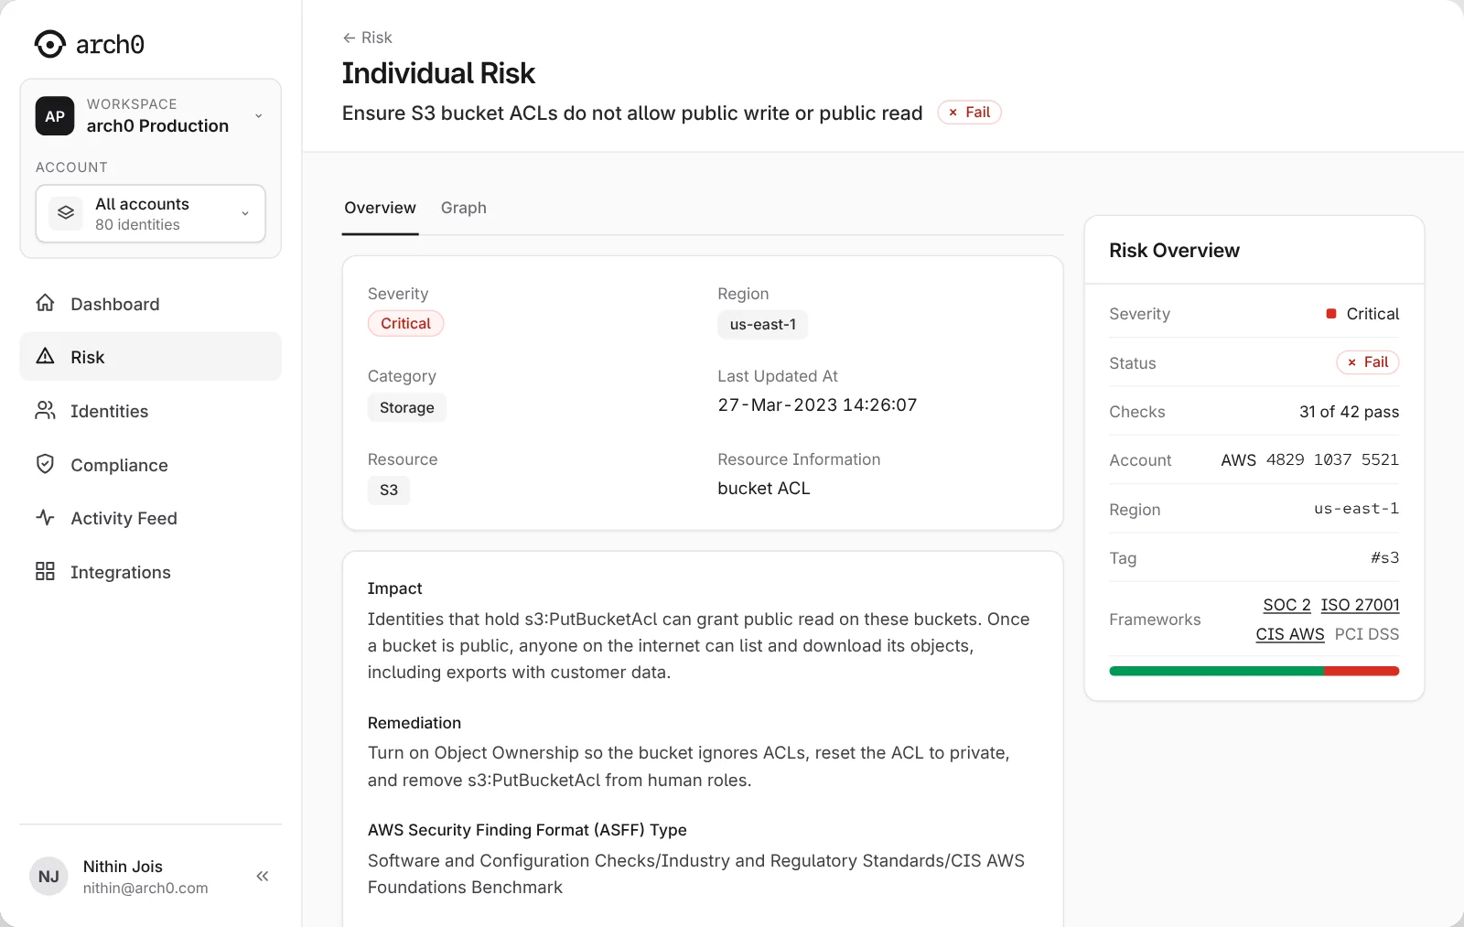
Task: Click the stacked layers accounts icon
Action: point(66,212)
